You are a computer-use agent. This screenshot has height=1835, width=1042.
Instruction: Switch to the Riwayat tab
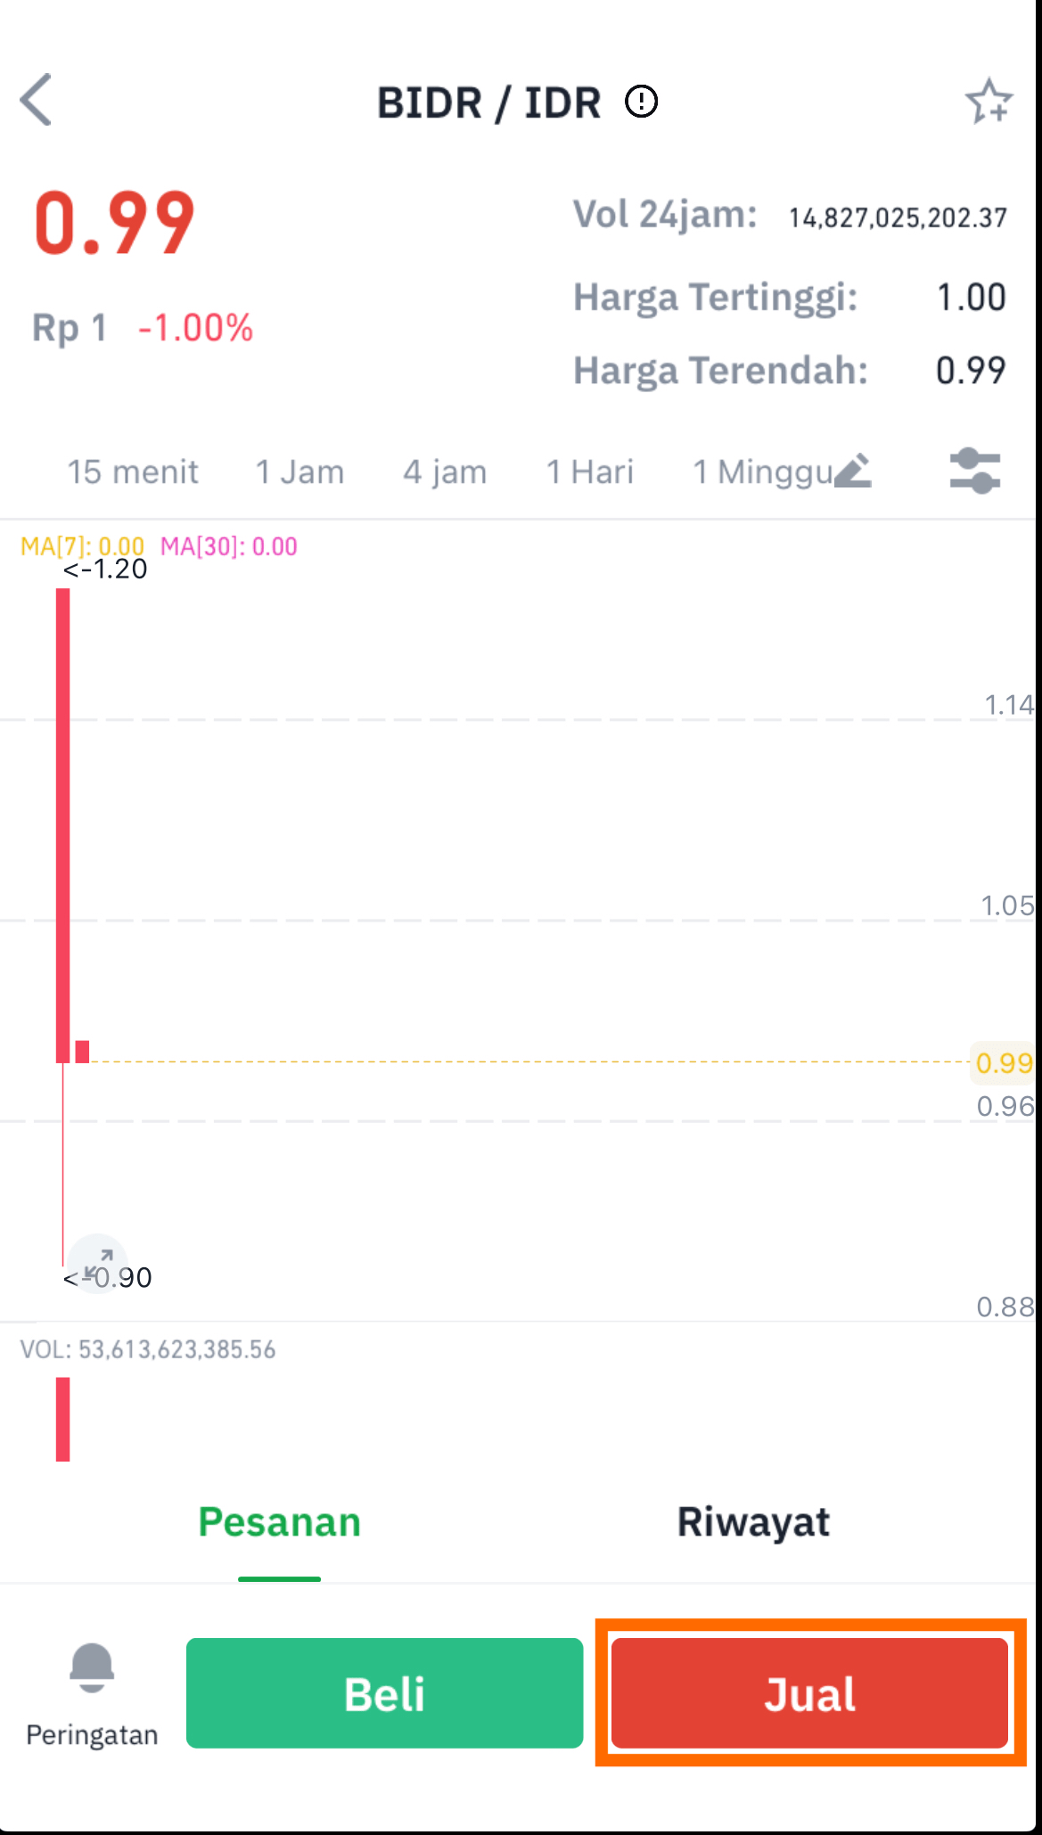click(753, 1523)
